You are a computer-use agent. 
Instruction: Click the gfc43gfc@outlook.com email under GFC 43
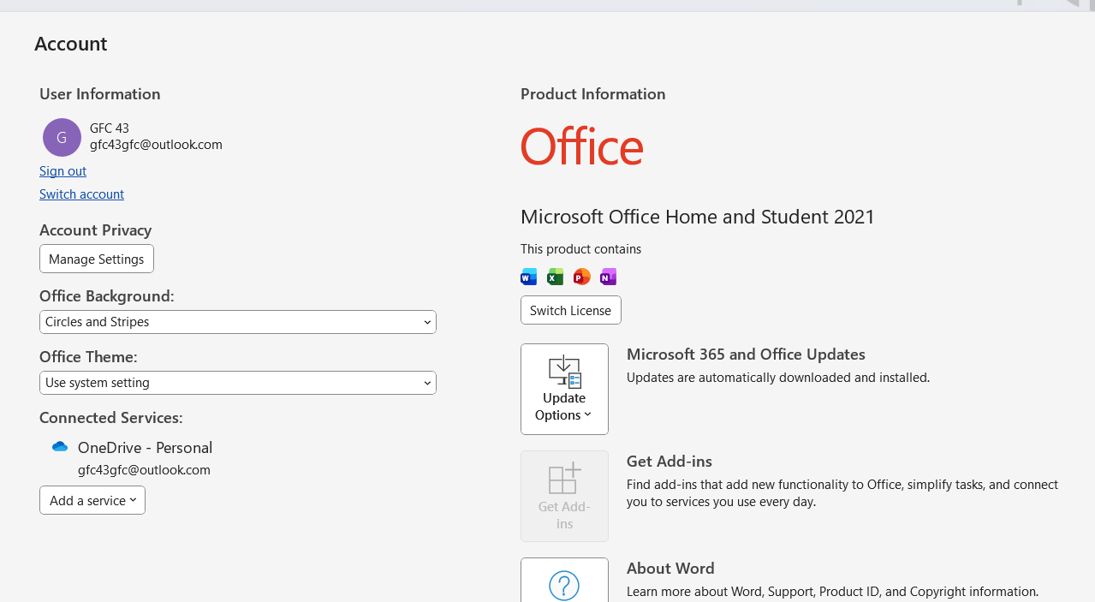156,145
